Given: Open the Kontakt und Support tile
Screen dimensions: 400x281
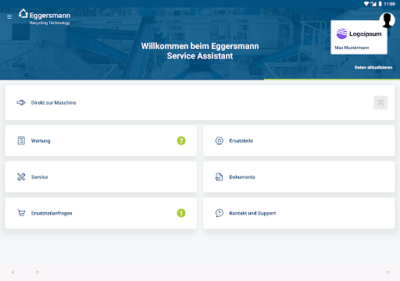Looking at the screenshot, I should pos(299,213).
